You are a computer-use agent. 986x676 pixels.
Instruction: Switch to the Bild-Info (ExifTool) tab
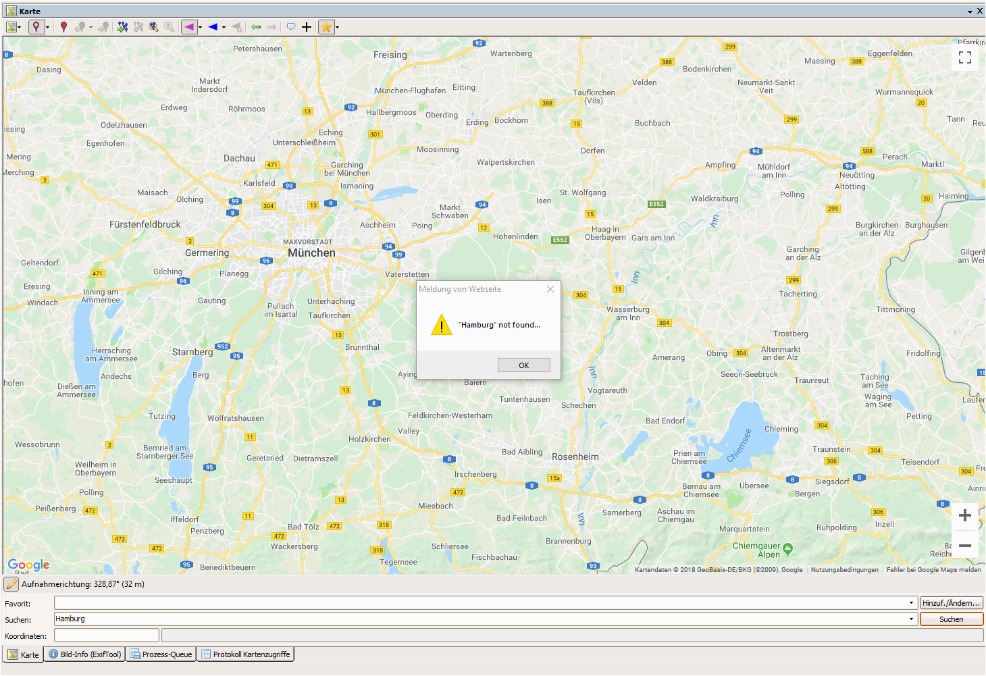[x=85, y=654]
